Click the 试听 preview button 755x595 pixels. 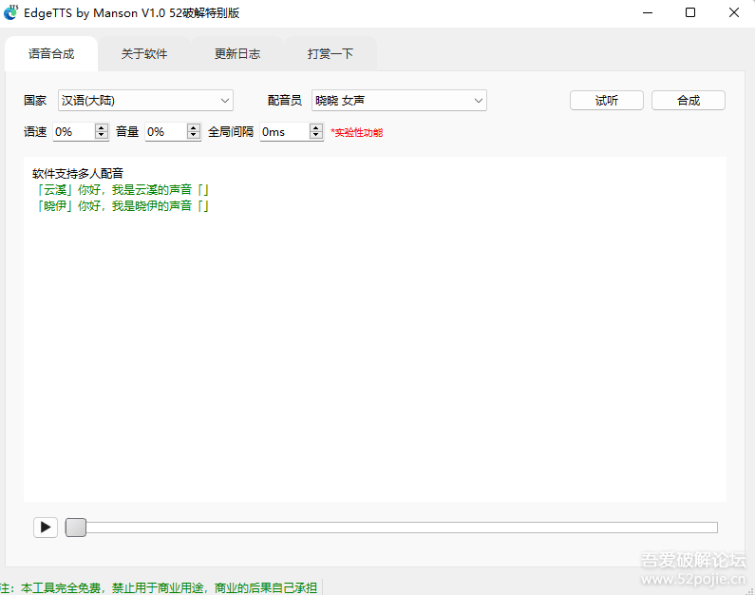point(607,101)
